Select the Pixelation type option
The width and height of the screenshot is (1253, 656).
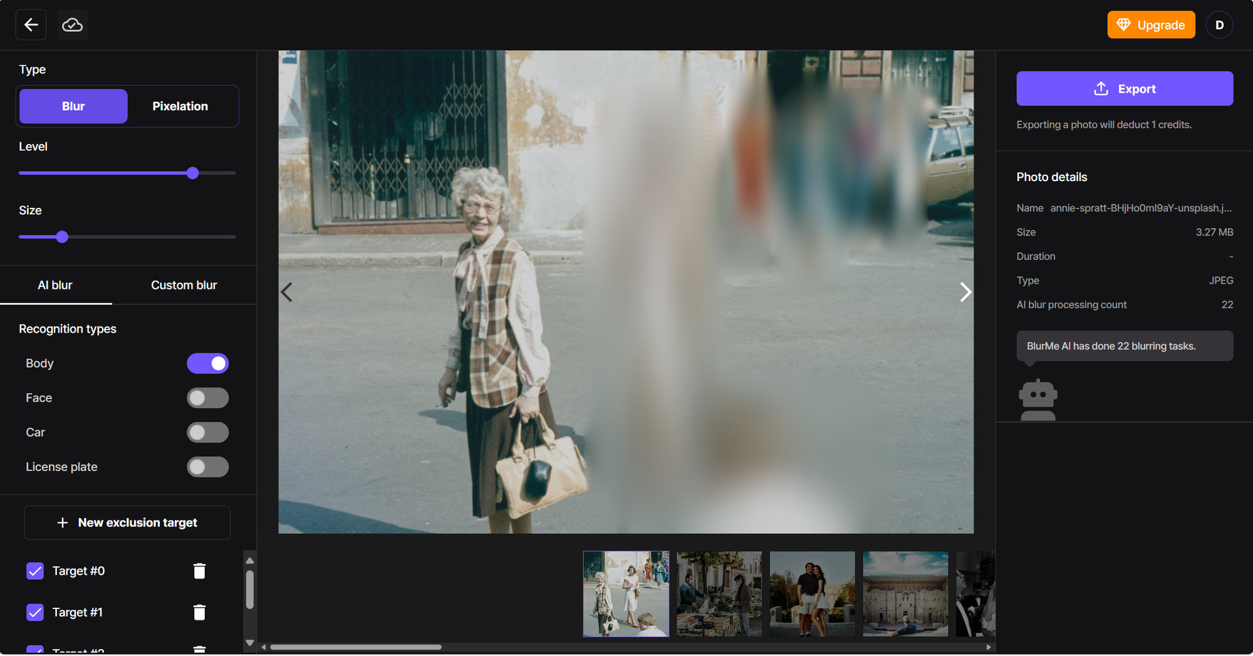click(180, 107)
